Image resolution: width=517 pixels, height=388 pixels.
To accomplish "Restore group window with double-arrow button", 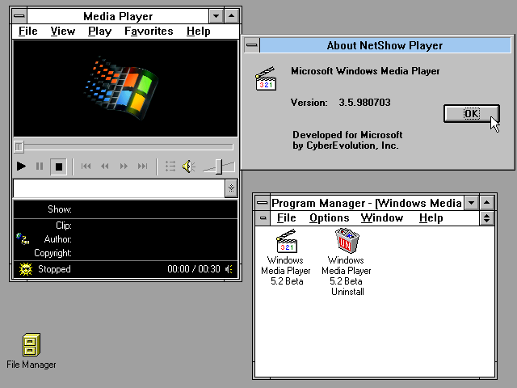I will click(487, 218).
